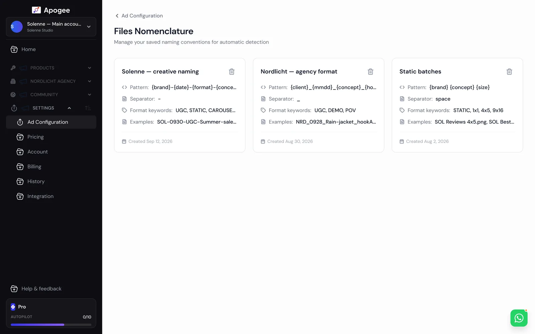Click the Static batches card title
535x334 pixels.
point(420,71)
